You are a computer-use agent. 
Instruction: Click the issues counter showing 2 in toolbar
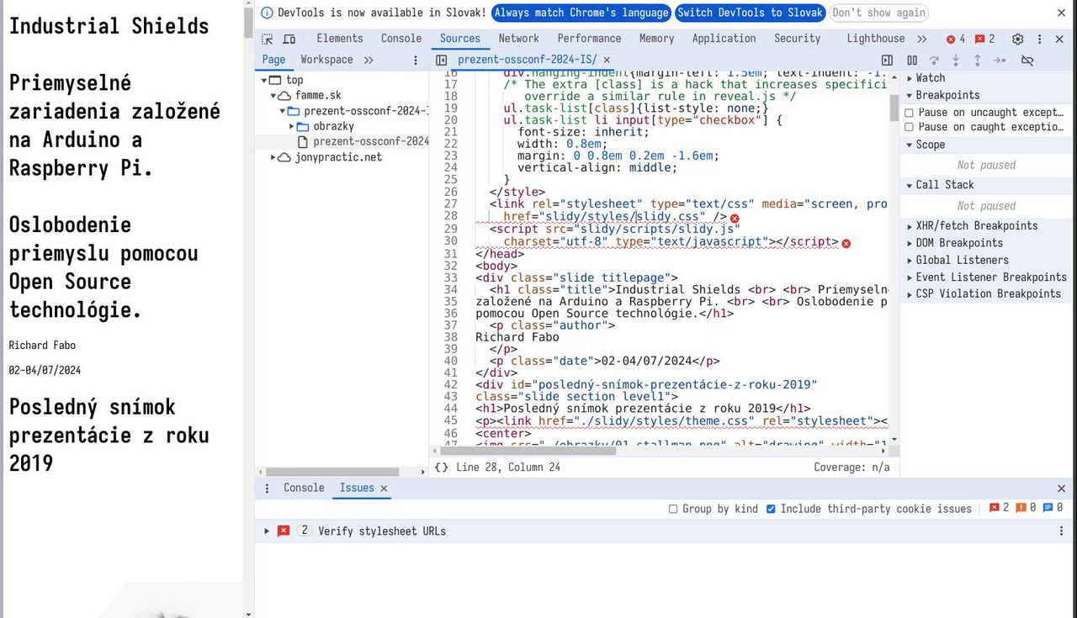pos(984,39)
